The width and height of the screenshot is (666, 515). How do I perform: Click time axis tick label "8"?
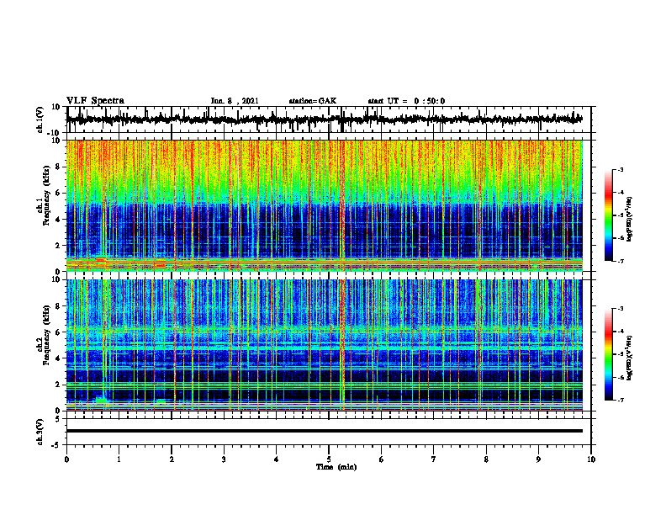pyautogui.click(x=486, y=459)
